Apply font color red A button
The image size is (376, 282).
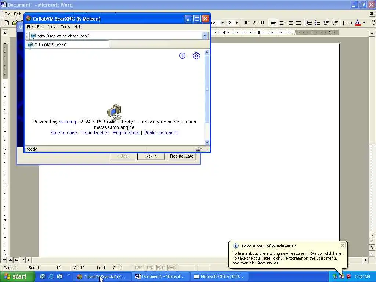point(358,23)
